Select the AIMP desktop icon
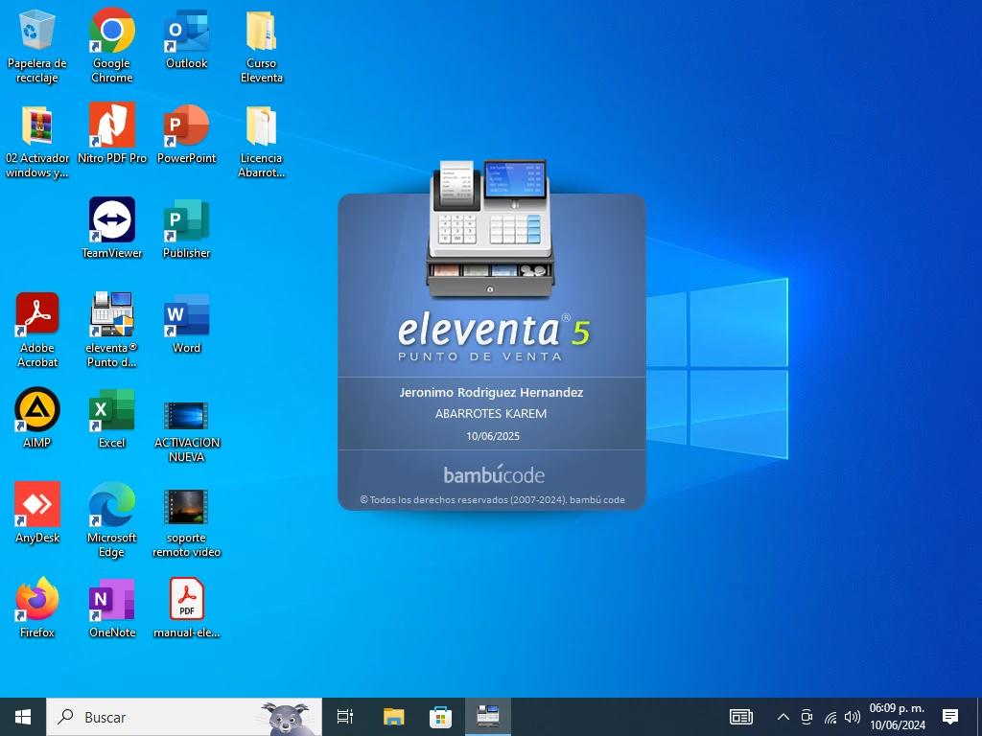982x736 pixels. (37, 411)
